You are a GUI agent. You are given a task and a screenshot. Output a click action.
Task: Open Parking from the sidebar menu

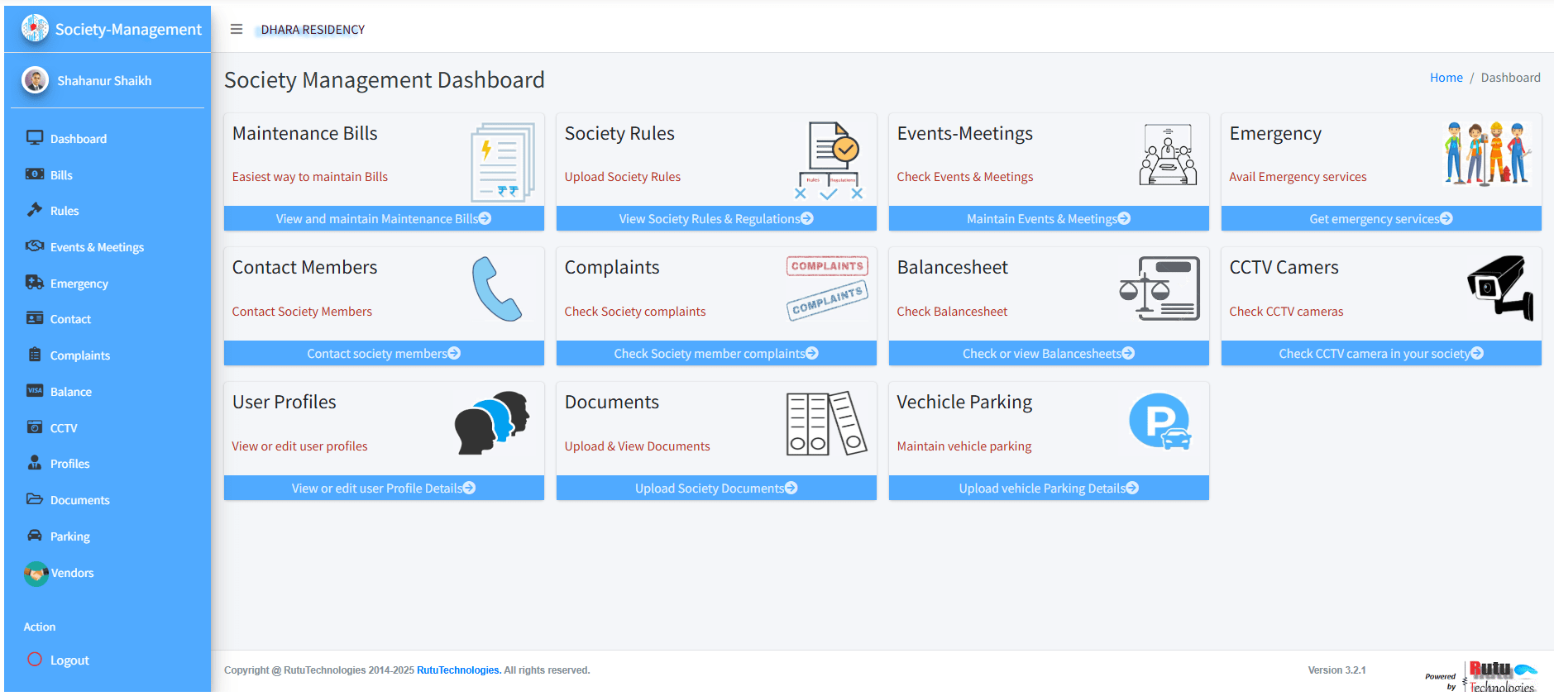pyautogui.click(x=69, y=536)
